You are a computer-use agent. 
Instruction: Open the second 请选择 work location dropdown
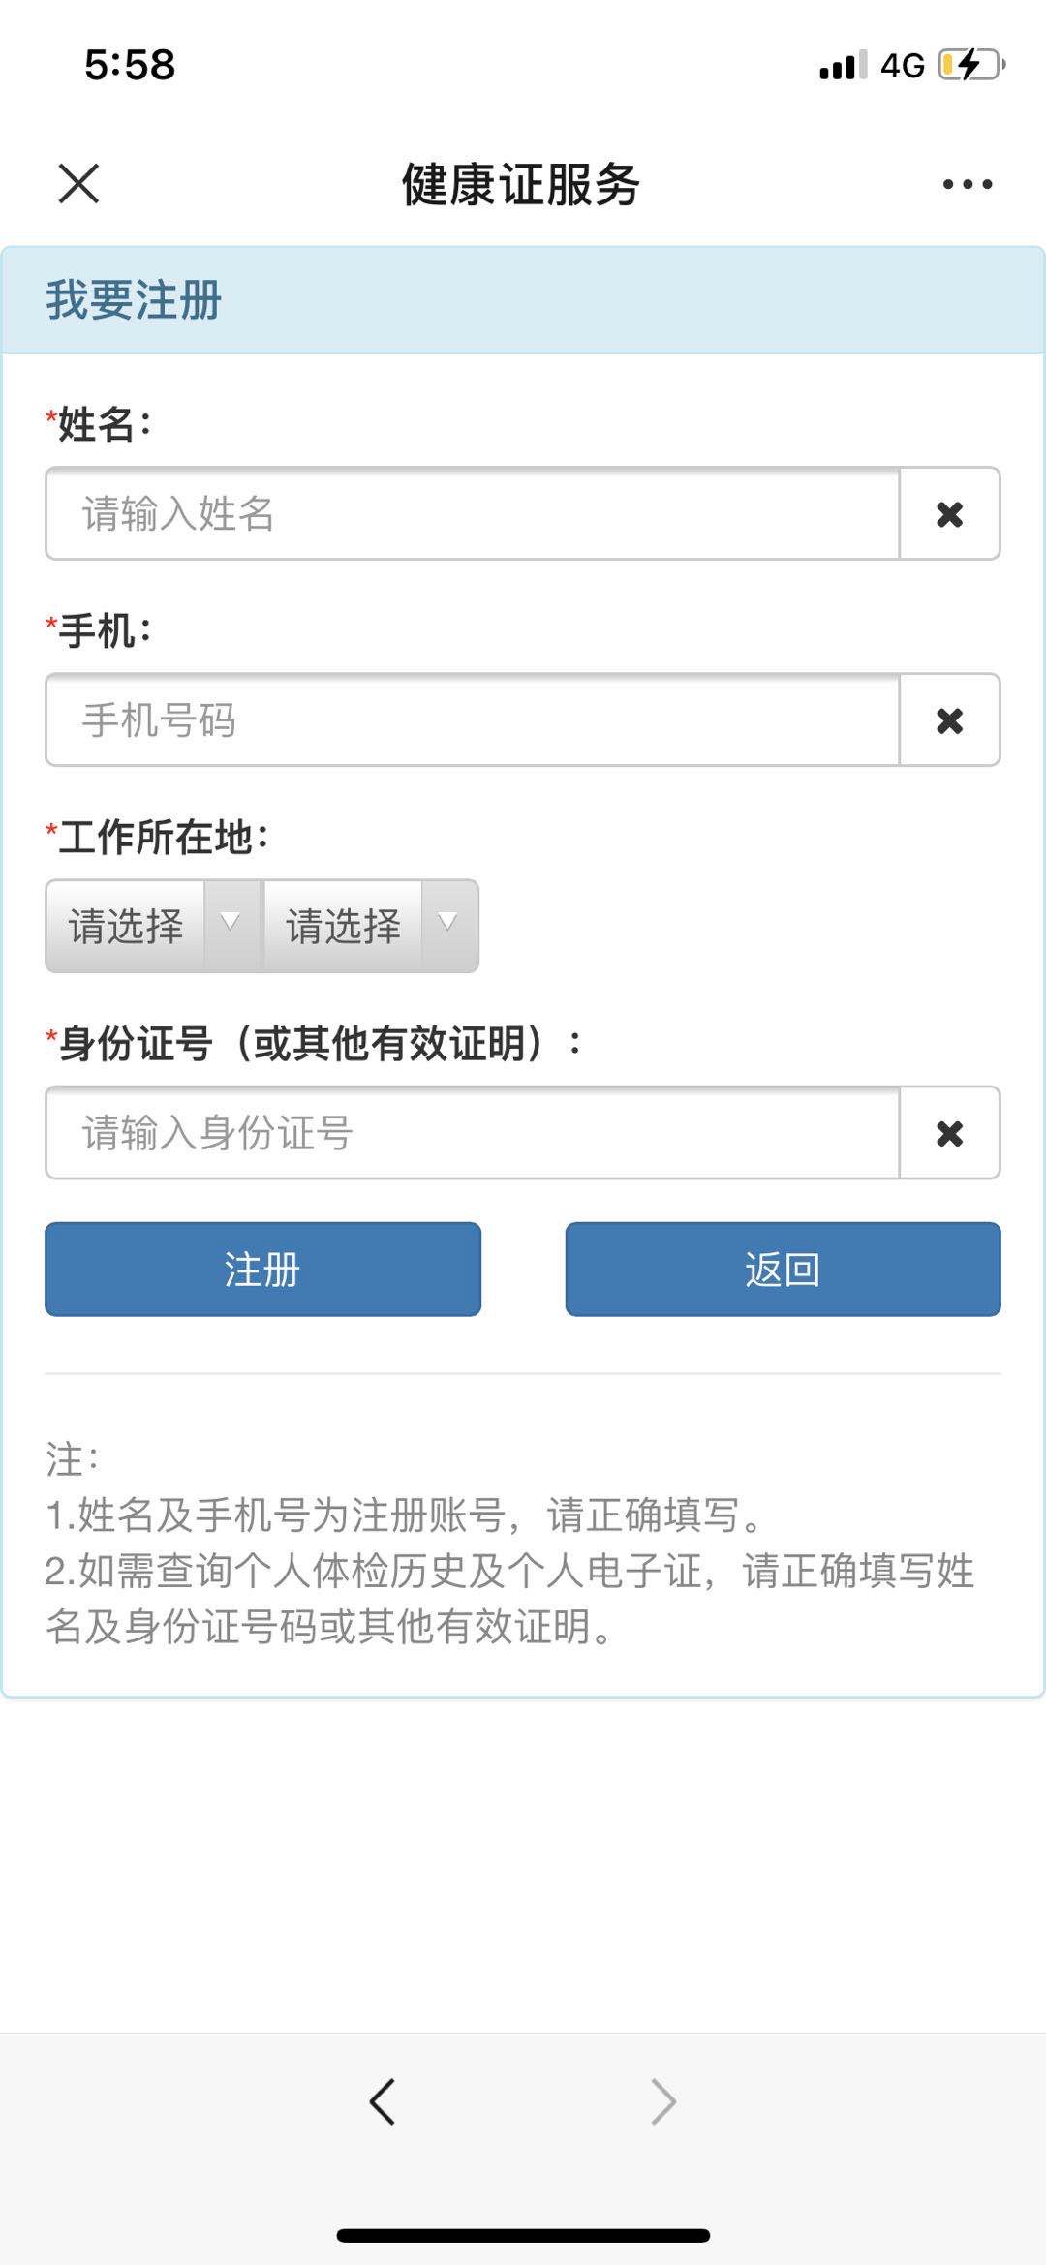coord(343,927)
